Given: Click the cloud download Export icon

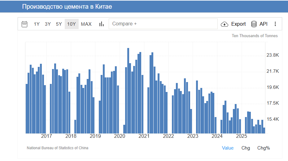Looking at the screenshot, I should click(x=225, y=24).
